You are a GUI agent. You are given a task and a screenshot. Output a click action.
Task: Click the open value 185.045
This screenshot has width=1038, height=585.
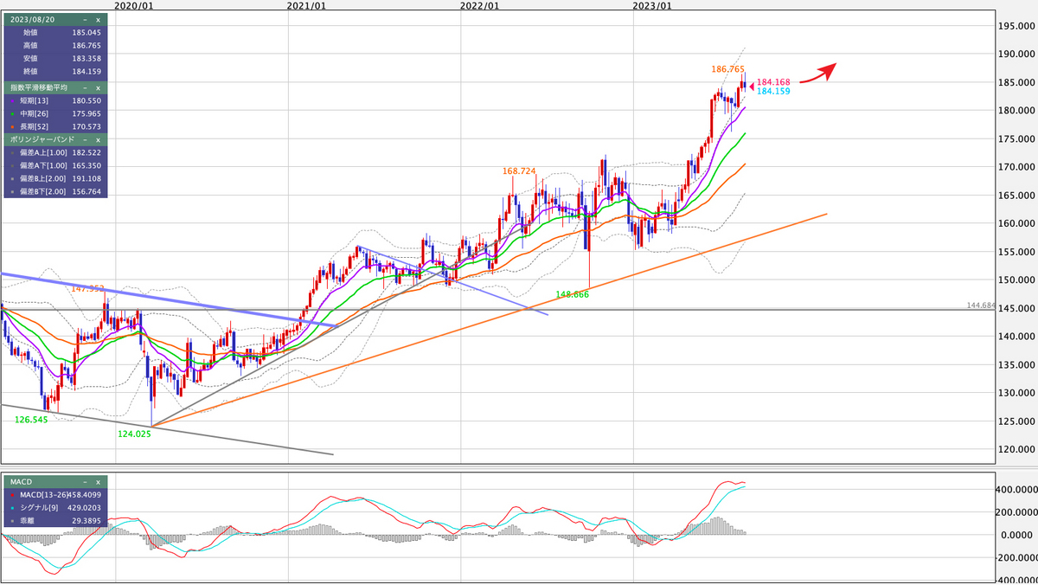click(x=87, y=32)
